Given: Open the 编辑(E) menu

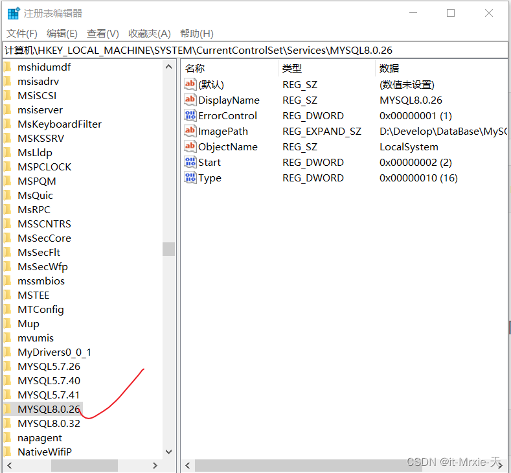Looking at the screenshot, I should coord(62,33).
